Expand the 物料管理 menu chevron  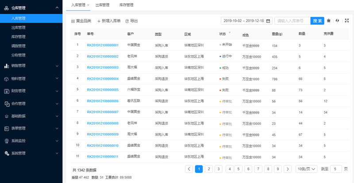(x=57, y=79)
